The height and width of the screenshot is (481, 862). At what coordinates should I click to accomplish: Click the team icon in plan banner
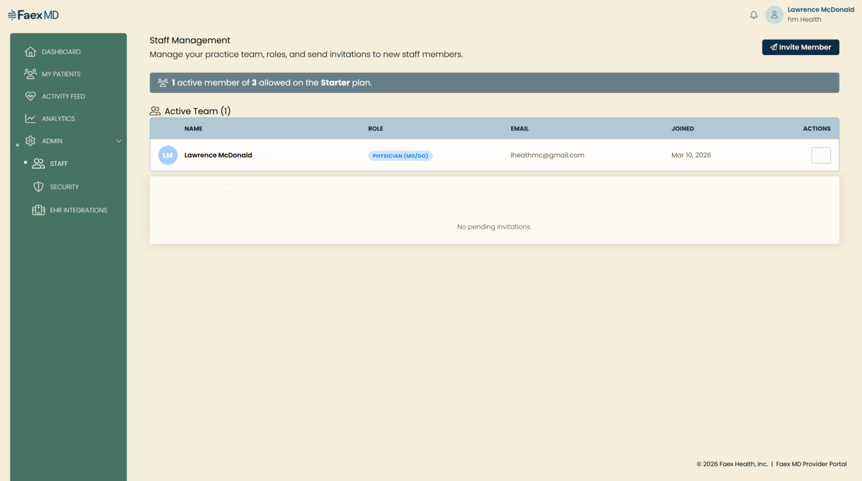pyautogui.click(x=163, y=83)
